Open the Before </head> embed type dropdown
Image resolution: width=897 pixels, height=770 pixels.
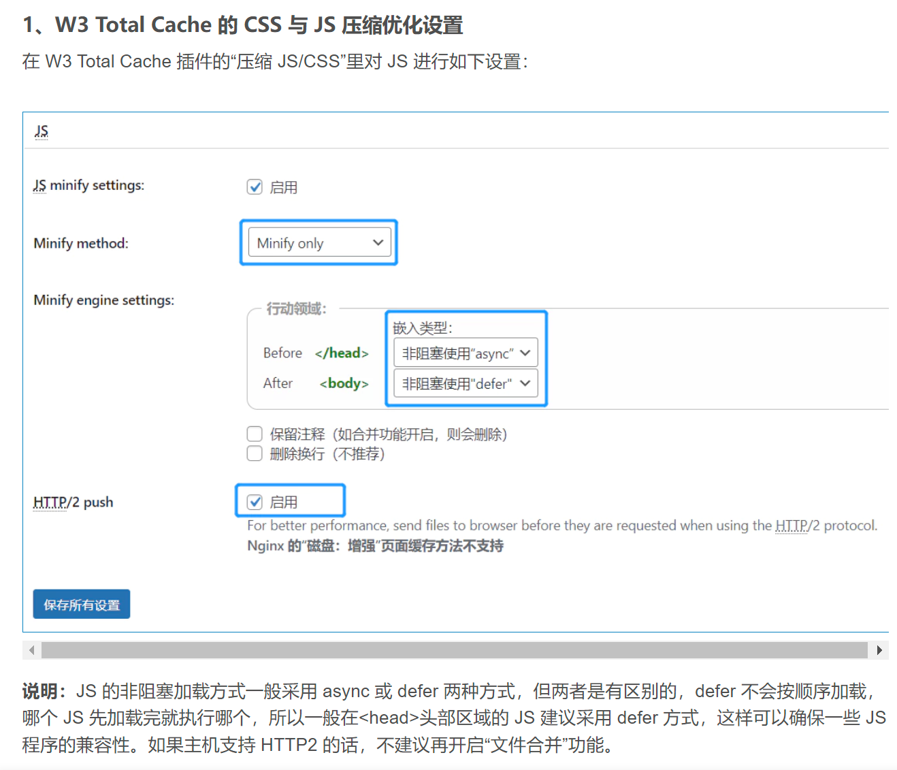click(466, 353)
